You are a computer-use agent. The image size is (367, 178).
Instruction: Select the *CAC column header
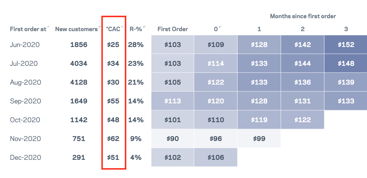pyautogui.click(x=113, y=29)
